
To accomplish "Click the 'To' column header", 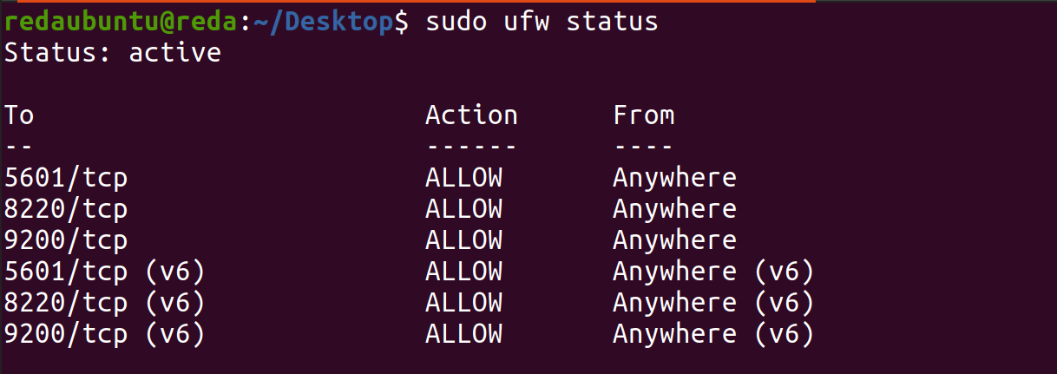I will (x=19, y=115).
